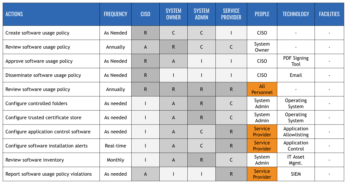This screenshot has width=346, height=184.
Task: Select "Configure application control software" action cell
Action: 48,132
